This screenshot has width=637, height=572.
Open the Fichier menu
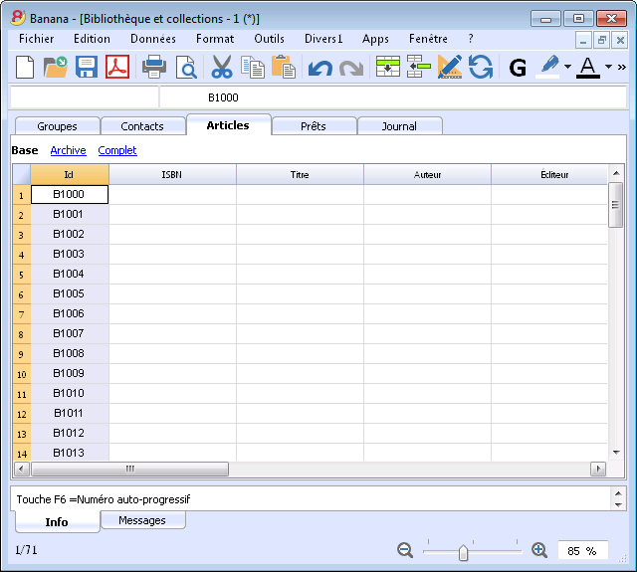(36, 39)
